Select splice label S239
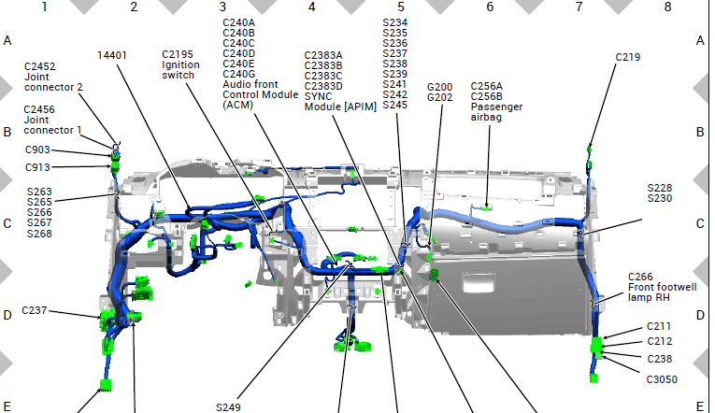This screenshot has width=715, height=413. coord(395,74)
